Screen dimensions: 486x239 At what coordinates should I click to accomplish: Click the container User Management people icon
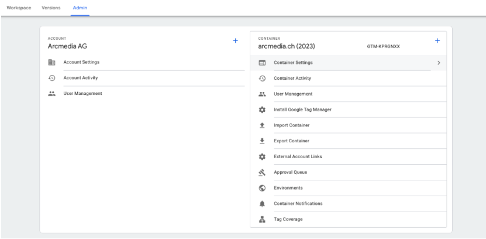click(x=262, y=94)
